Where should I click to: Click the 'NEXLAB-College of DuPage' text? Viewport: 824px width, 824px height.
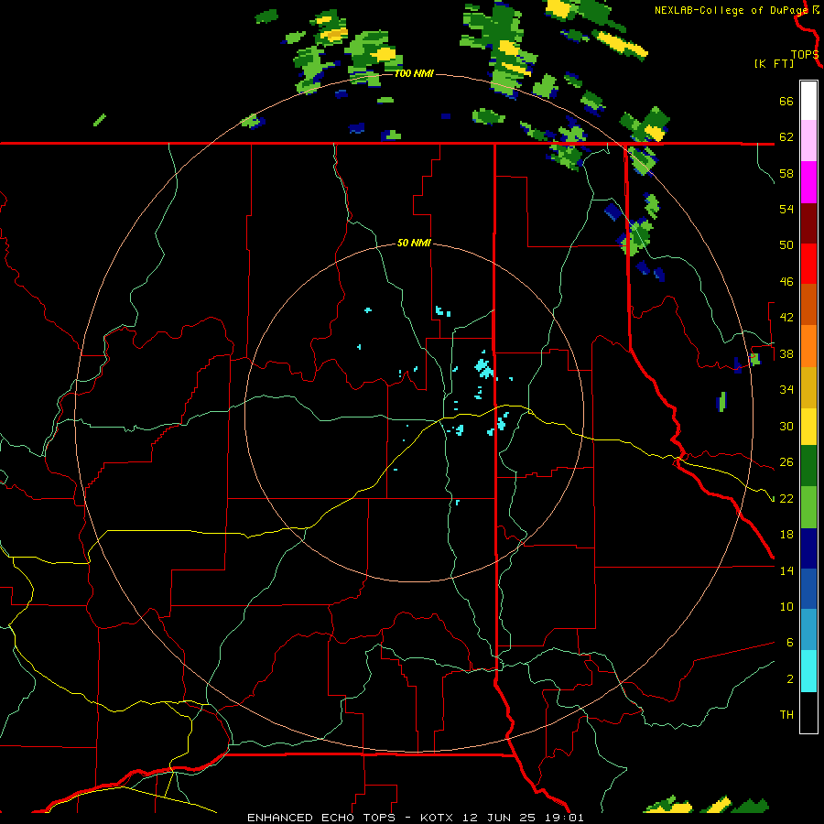(x=732, y=10)
